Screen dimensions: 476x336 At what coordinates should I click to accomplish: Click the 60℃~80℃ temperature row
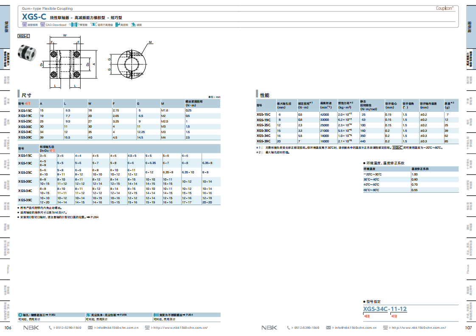[x=411, y=190]
